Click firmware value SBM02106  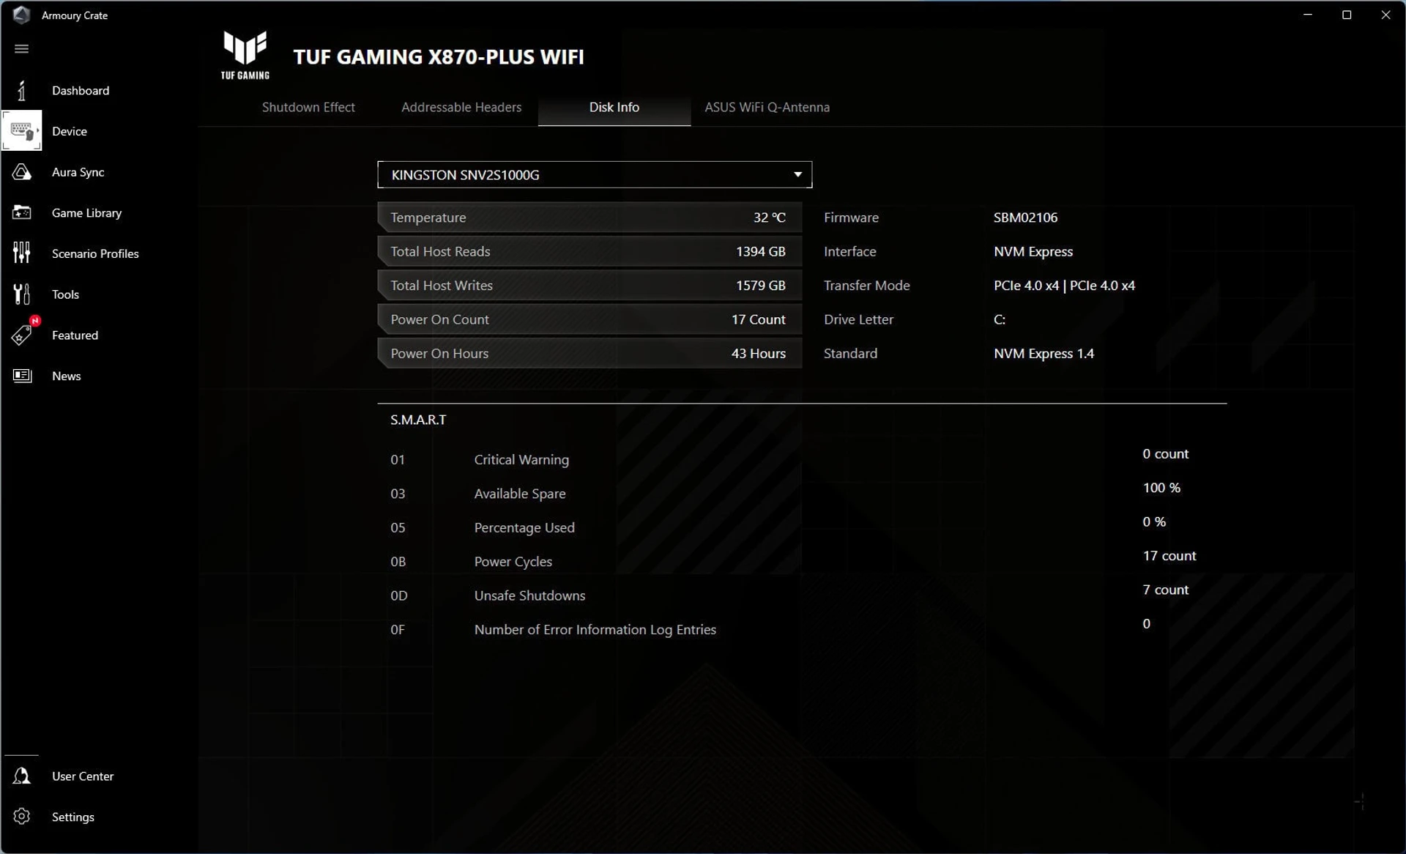[x=1025, y=218]
